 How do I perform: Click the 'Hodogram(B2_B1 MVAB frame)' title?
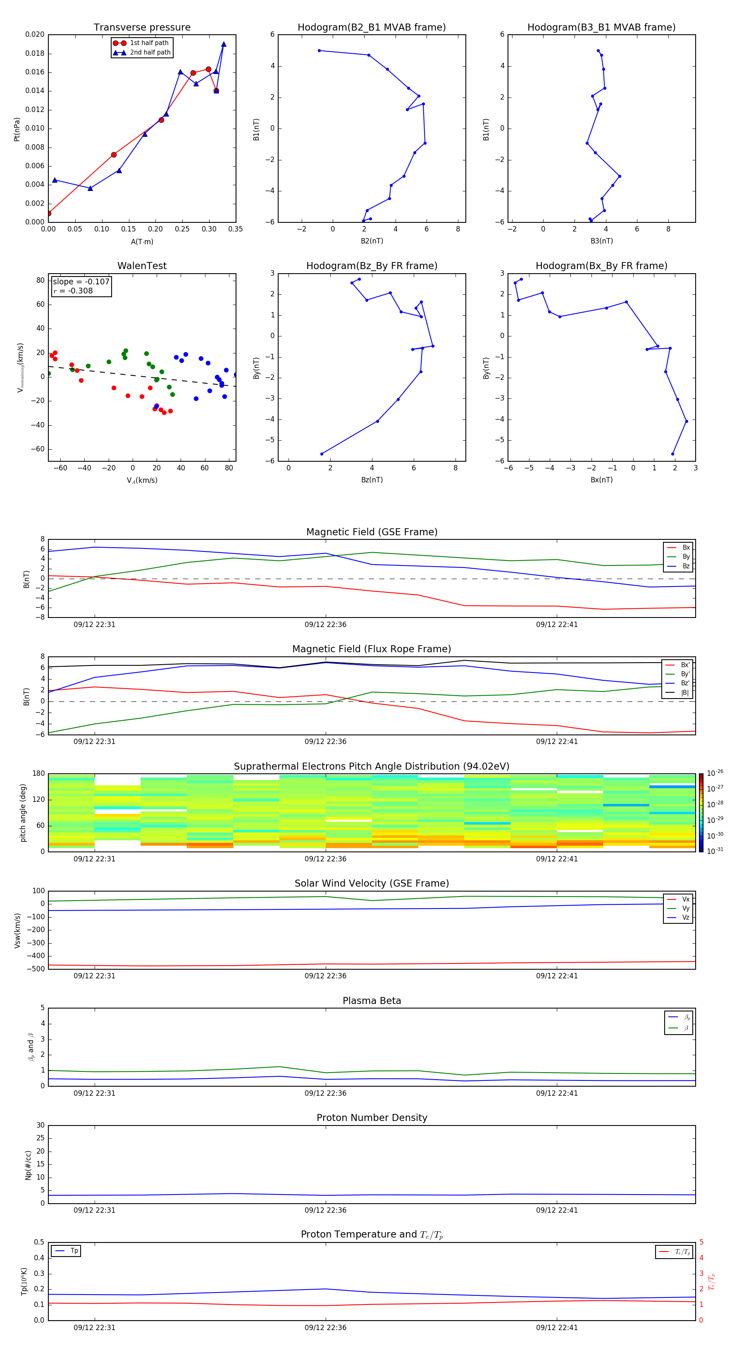pyautogui.click(x=372, y=28)
